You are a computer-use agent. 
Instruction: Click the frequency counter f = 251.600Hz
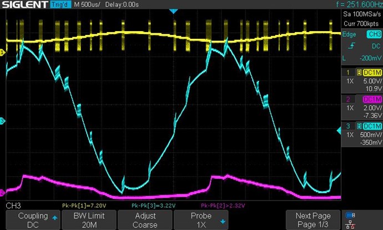tap(359, 4)
